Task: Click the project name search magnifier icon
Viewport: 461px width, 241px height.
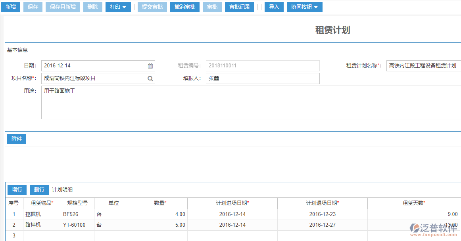Action: pyautogui.click(x=150, y=78)
